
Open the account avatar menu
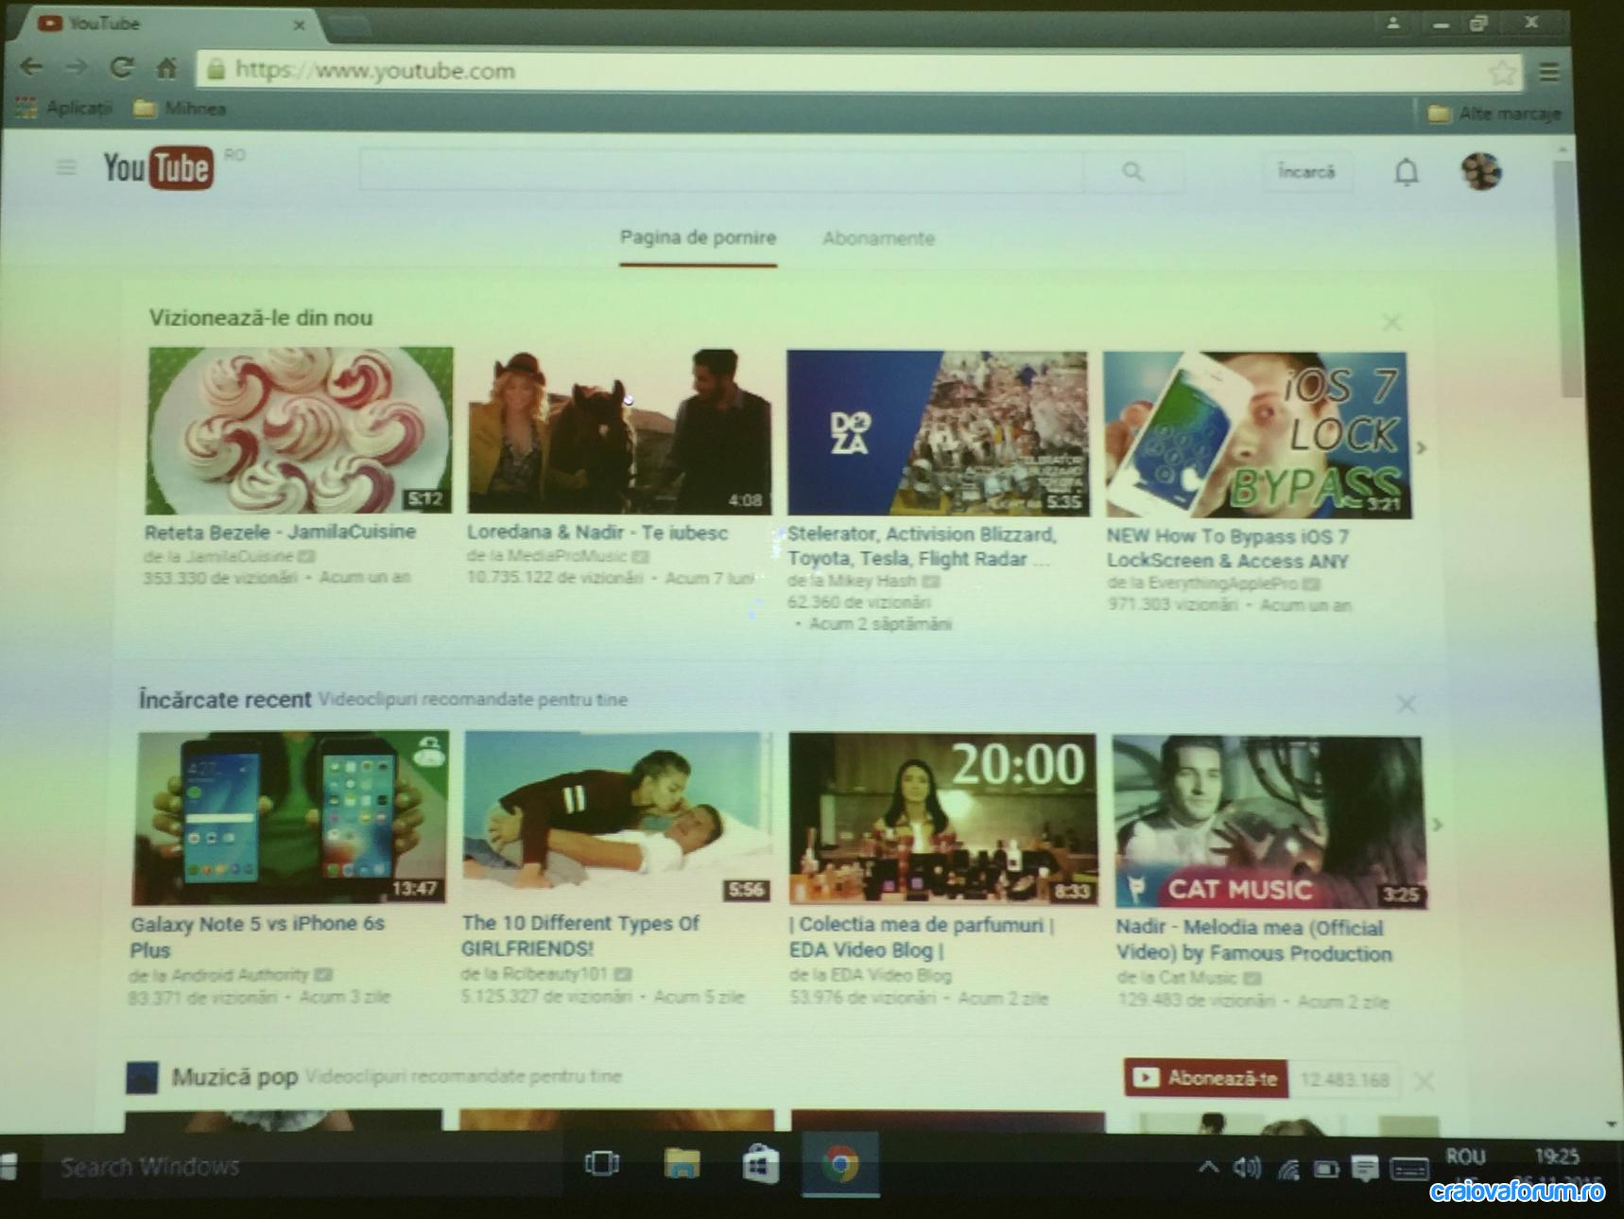point(1481,171)
